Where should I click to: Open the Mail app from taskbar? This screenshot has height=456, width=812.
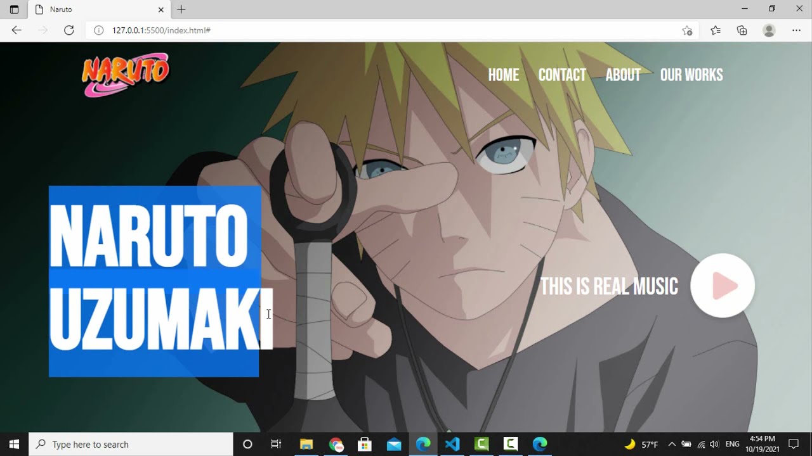pyautogui.click(x=394, y=444)
